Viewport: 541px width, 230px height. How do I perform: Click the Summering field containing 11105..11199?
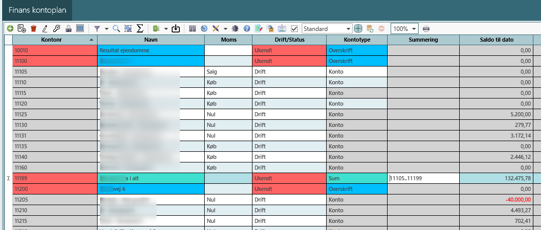[x=423, y=178]
